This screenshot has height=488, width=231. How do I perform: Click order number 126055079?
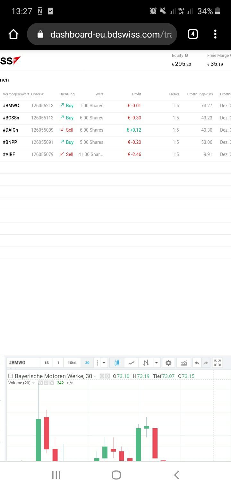pyautogui.click(x=42, y=154)
